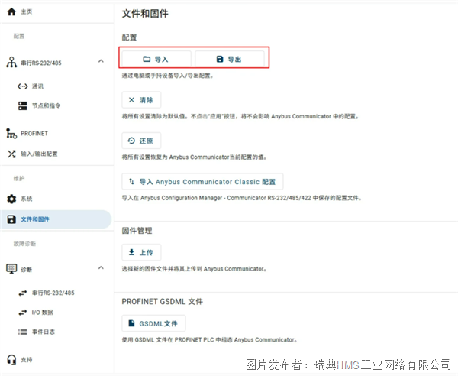Click the I/O 数据 swap icon
458x376 pixels.
(22, 313)
